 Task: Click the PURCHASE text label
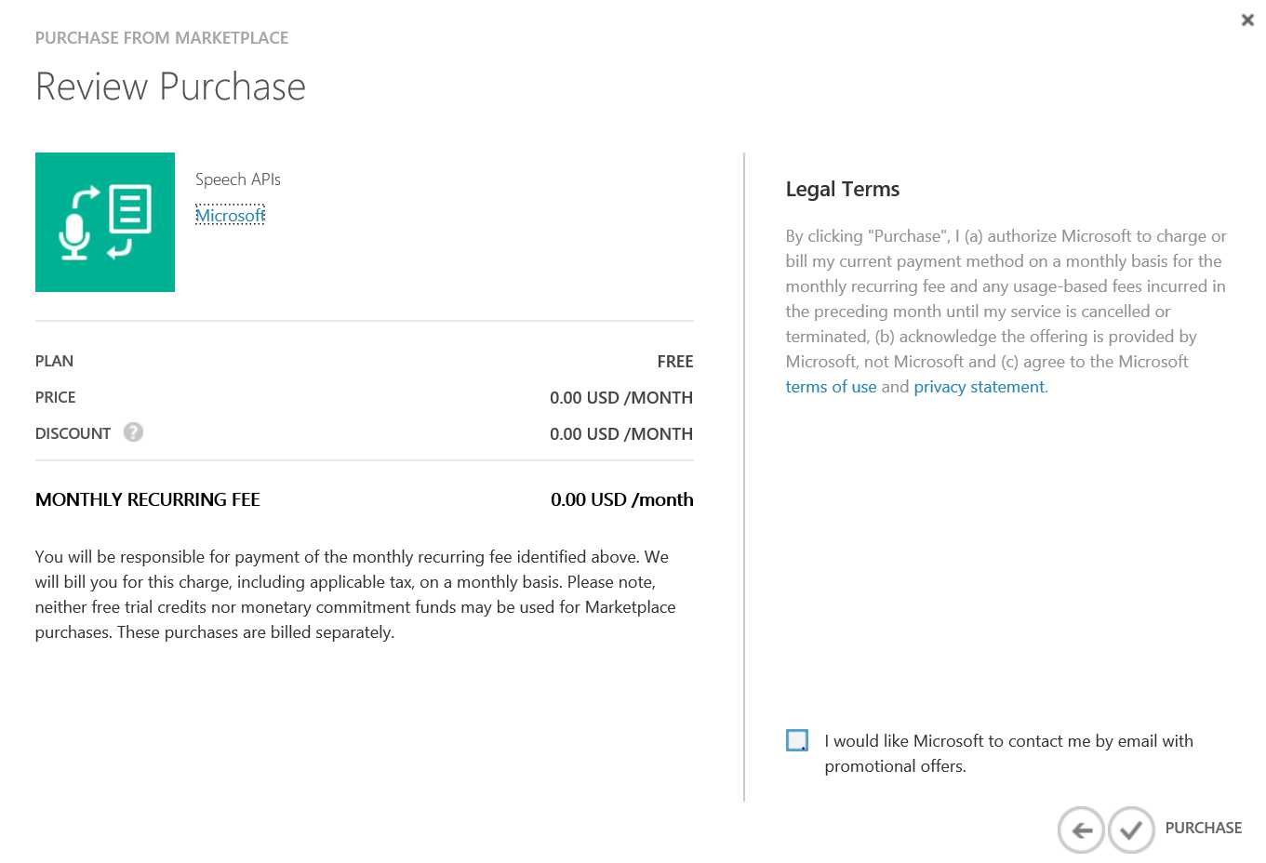click(x=1203, y=828)
